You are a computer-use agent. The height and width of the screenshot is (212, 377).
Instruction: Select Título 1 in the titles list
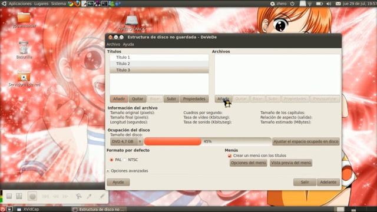coord(159,58)
